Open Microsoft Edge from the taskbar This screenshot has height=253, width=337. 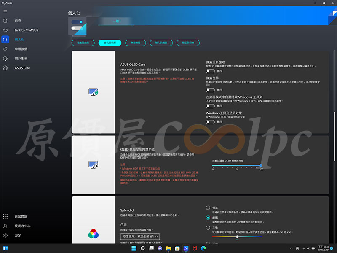(x=203, y=248)
